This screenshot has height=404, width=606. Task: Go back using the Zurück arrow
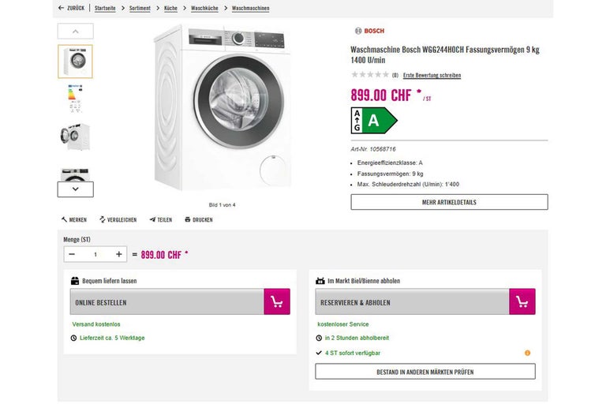(62, 8)
